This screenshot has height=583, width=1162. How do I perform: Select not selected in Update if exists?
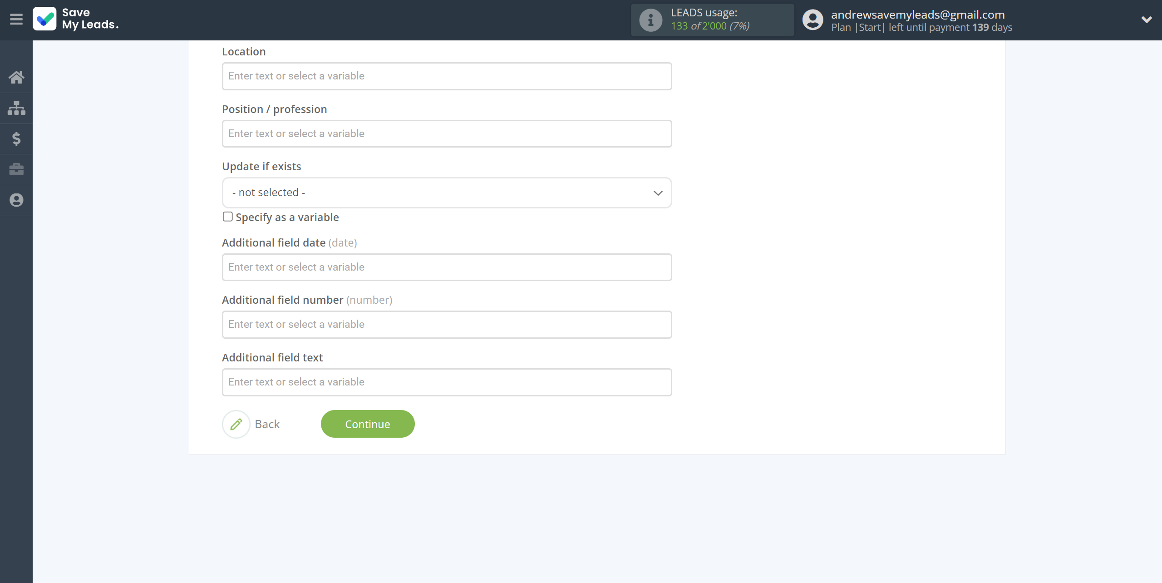pyautogui.click(x=447, y=192)
